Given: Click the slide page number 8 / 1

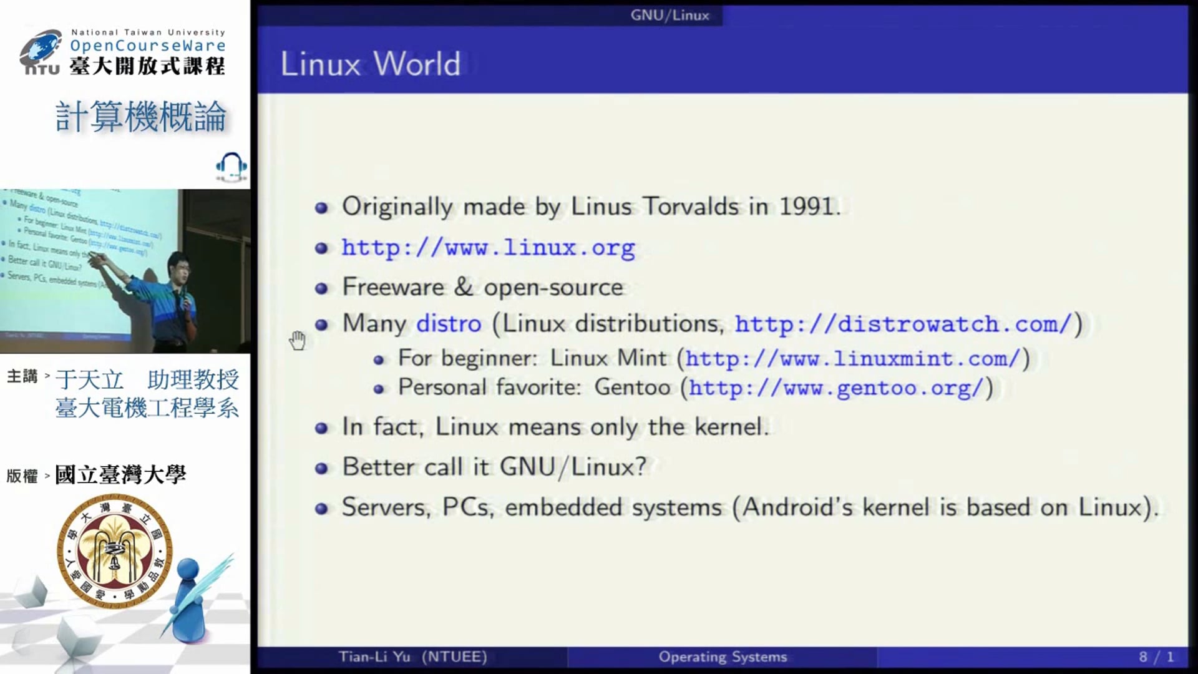Looking at the screenshot, I should click(1156, 657).
